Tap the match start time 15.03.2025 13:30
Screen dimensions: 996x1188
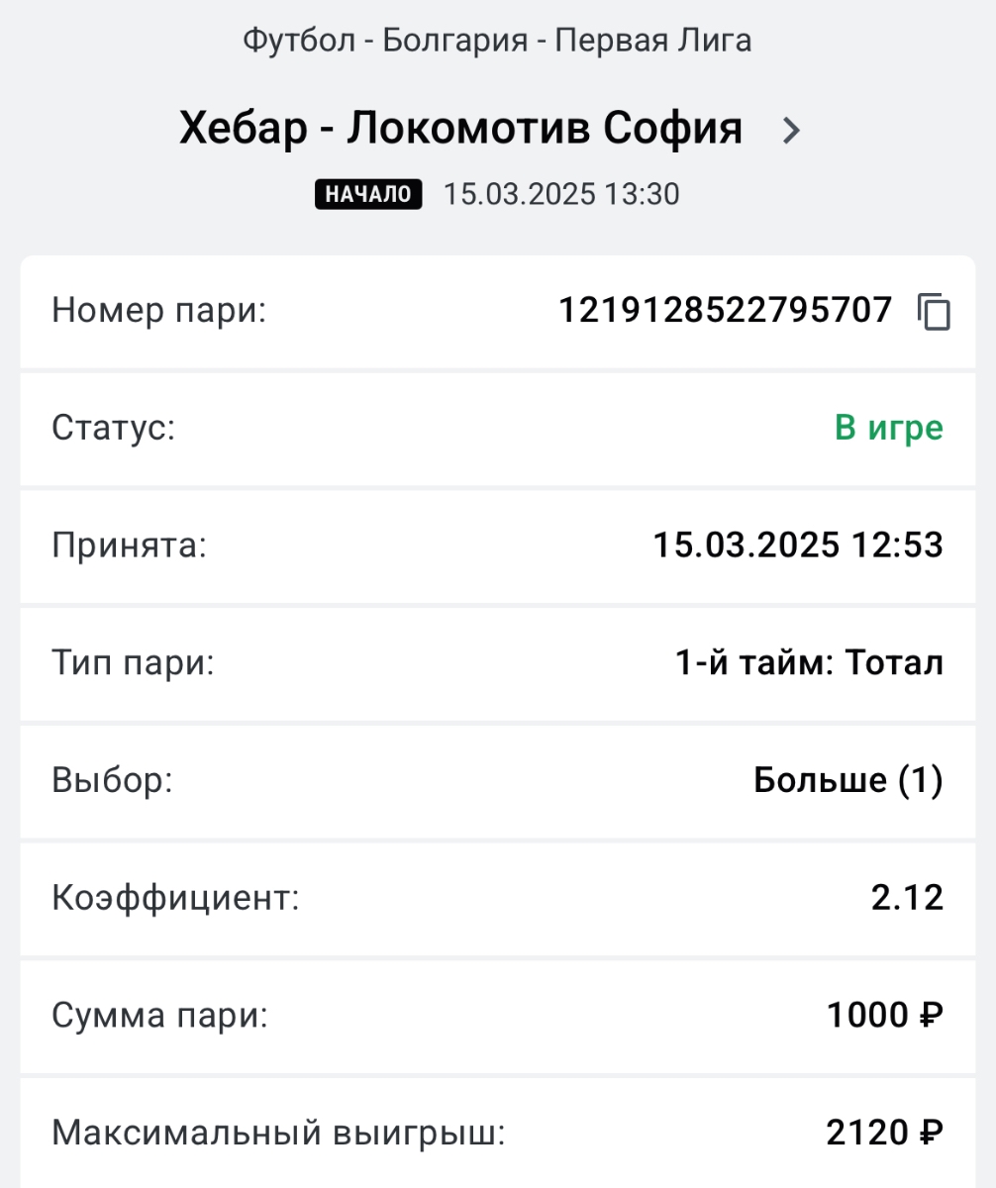561,194
